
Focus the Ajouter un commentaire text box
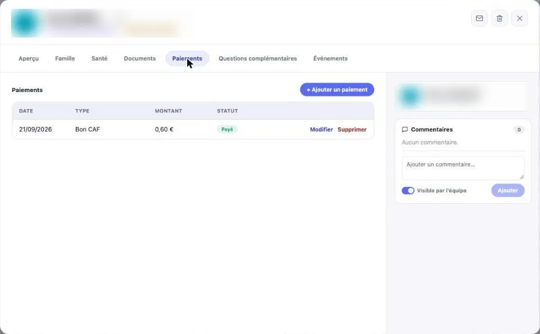[463, 168]
